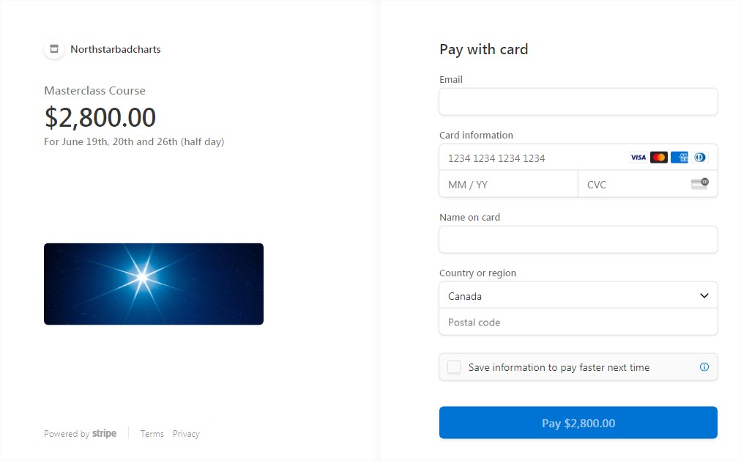Image resolution: width=741 pixels, height=461 pixels.
Task: Click the Visa card logo
Action: 638,158
